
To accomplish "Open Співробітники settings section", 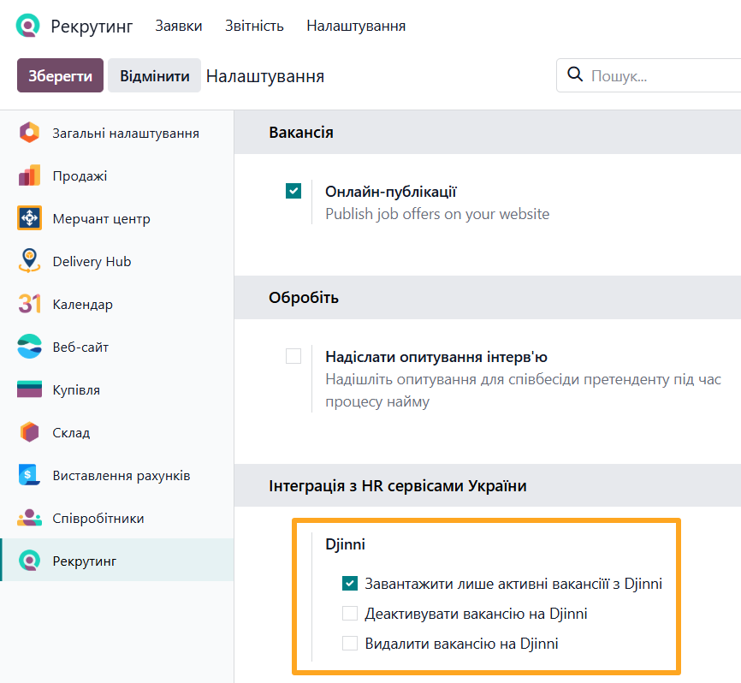I will [x=116, y=518].
